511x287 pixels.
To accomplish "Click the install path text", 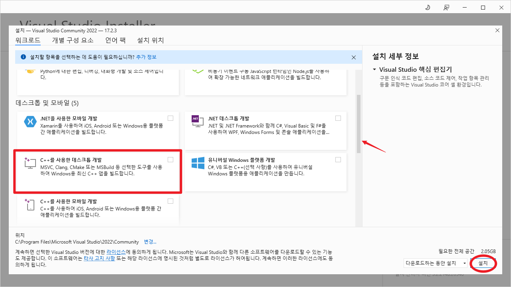I will pyautogui.click(x=77, y=242).
